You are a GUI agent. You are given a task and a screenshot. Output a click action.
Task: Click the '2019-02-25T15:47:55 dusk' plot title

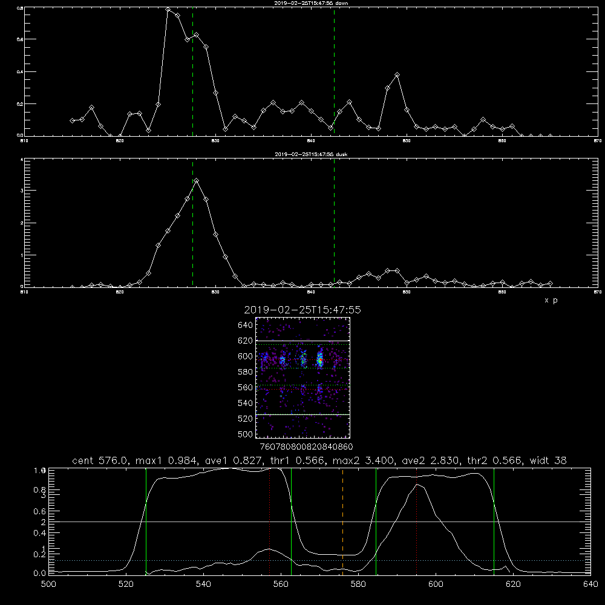(311, 154)
